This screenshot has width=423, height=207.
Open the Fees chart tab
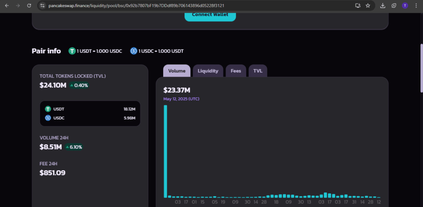tap(236, 71)
